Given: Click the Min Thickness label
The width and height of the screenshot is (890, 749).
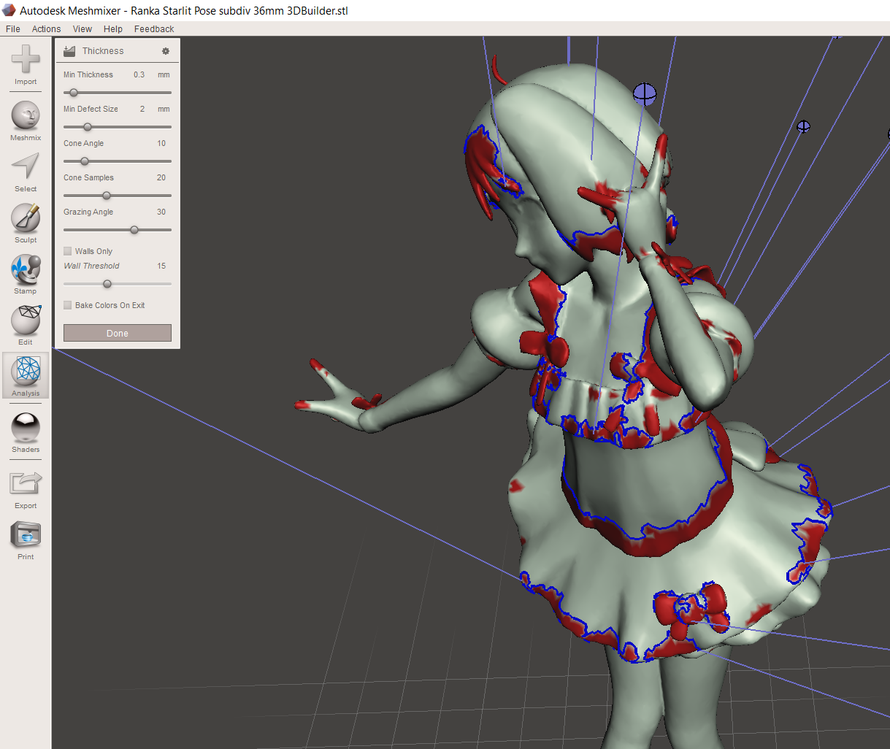Looking at the screenshot, I should tap(88, 74).
